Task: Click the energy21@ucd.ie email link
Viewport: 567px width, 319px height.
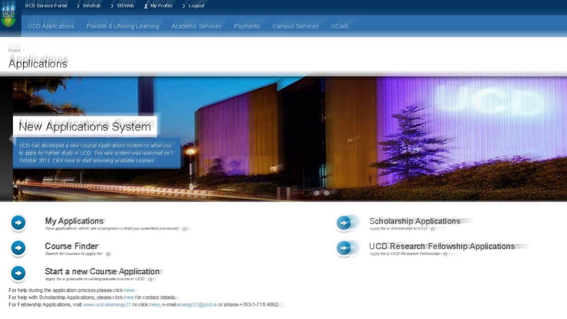Action: [x=197, y=305]
